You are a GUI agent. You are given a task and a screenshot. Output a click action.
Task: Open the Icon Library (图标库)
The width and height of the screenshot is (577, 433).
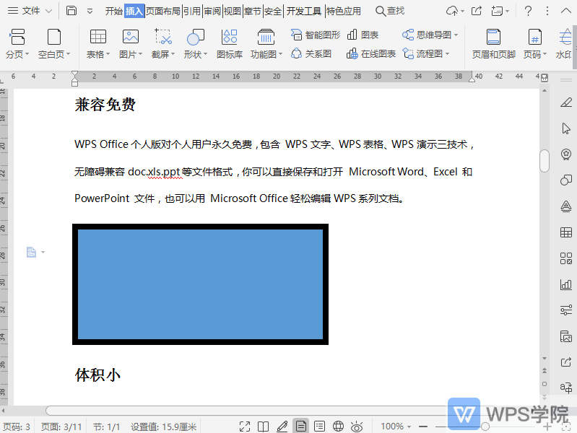coord(229,38)
